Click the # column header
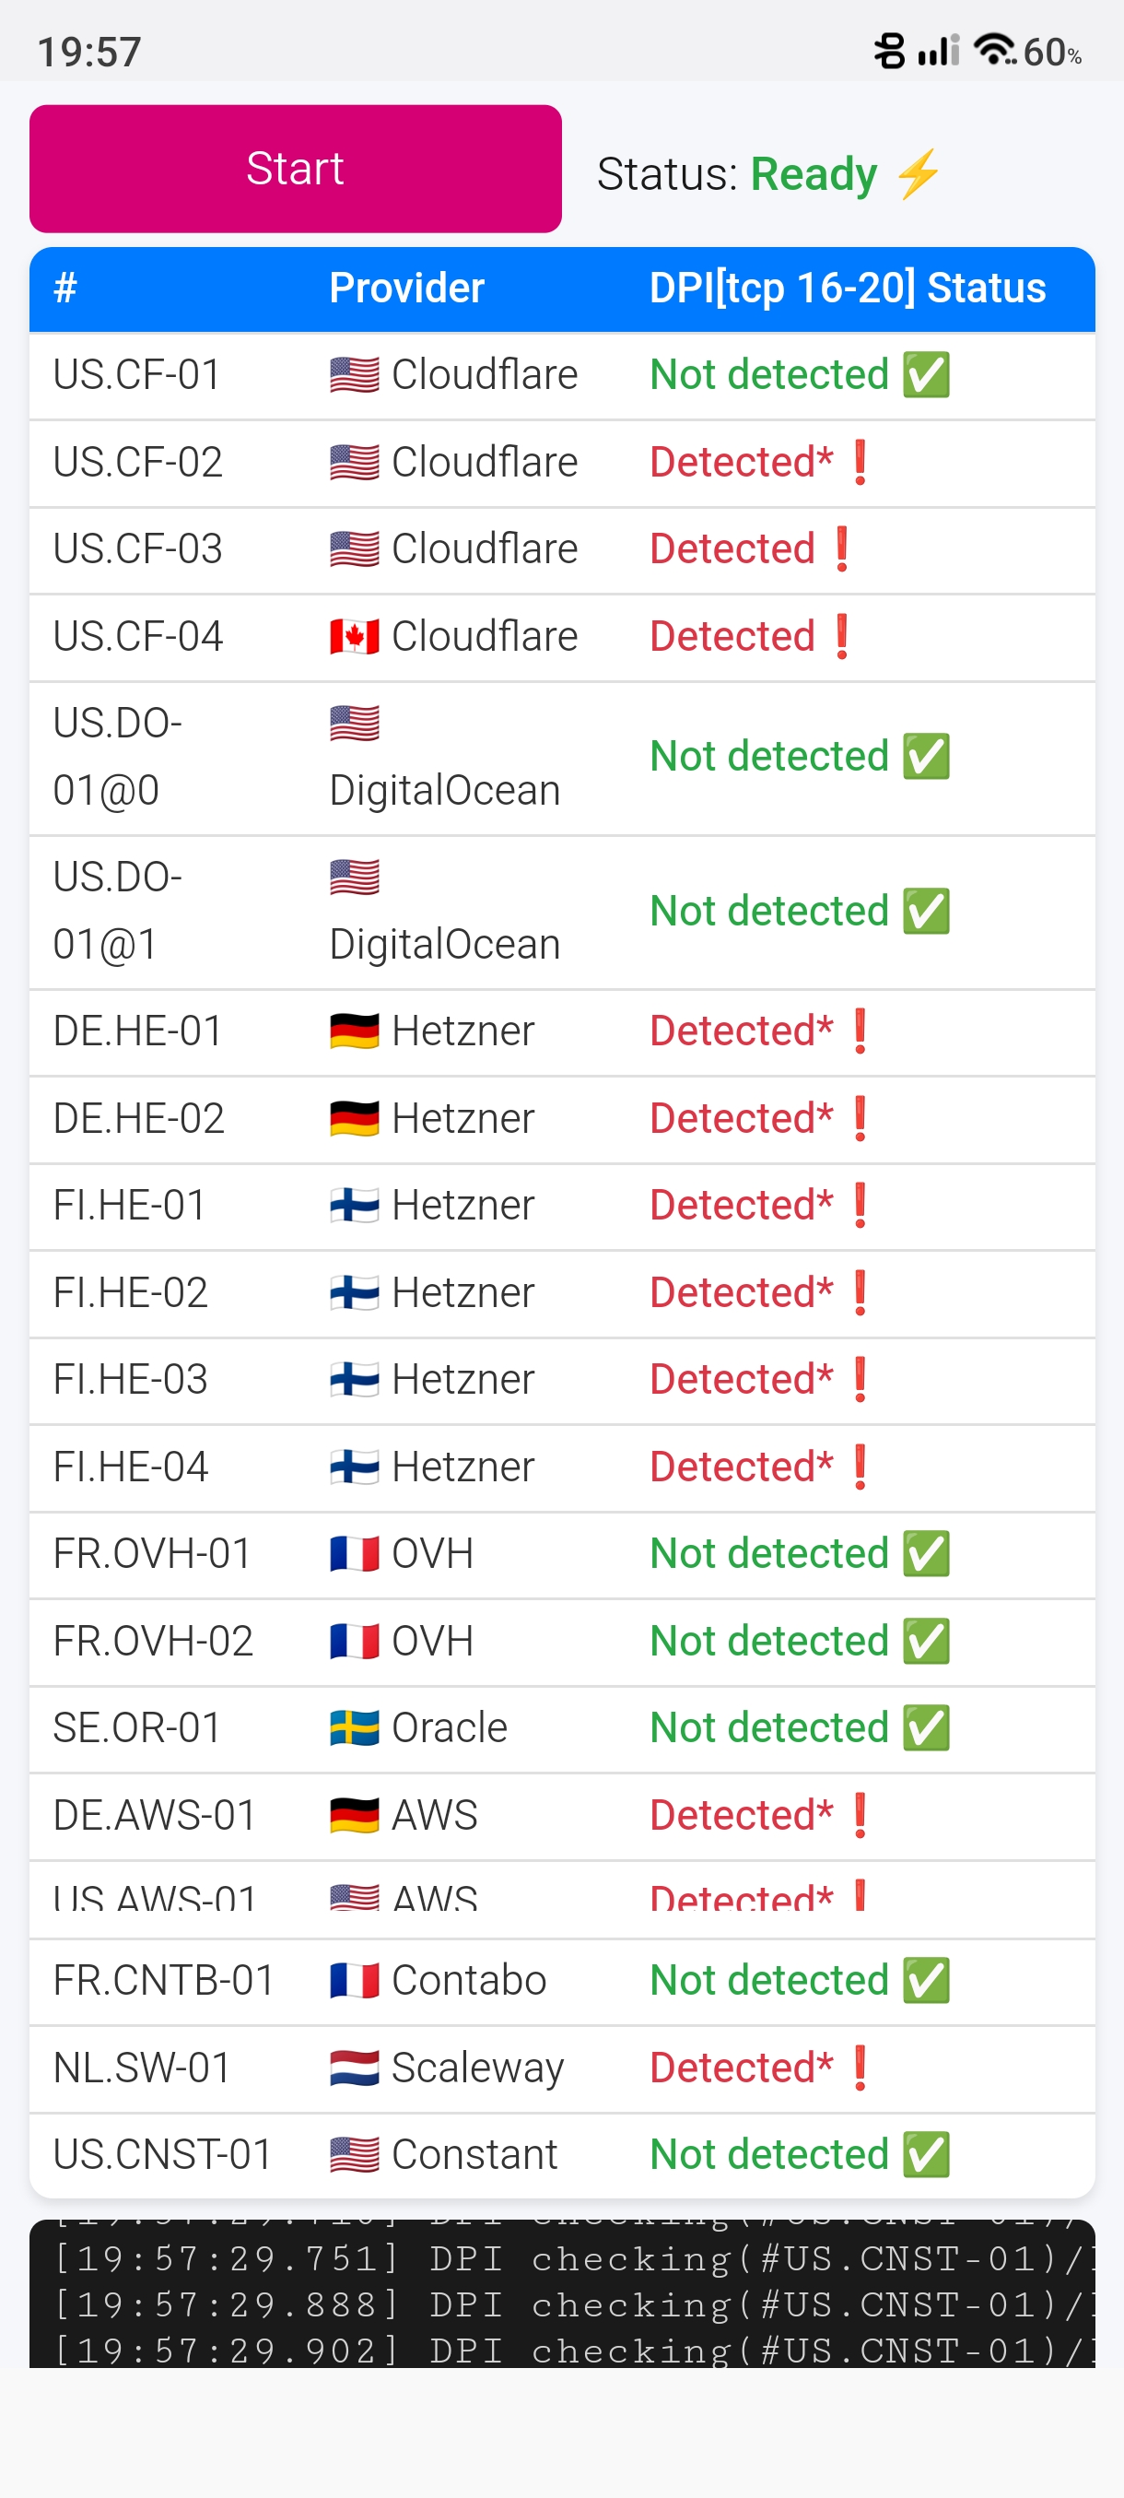1124x2498 pixels. [x=64, y=288]
